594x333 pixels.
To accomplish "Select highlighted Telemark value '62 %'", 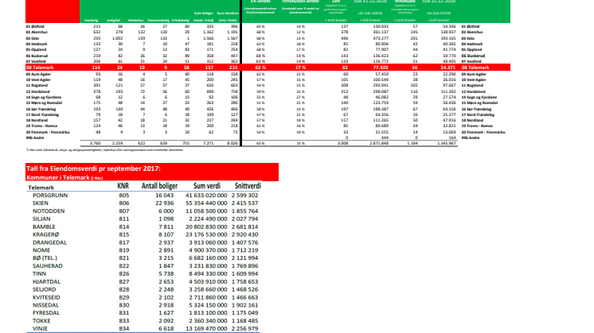I will [x=260, y=68].
